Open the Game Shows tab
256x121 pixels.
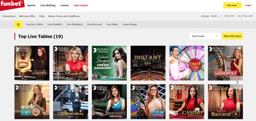(x=130, y=24)
